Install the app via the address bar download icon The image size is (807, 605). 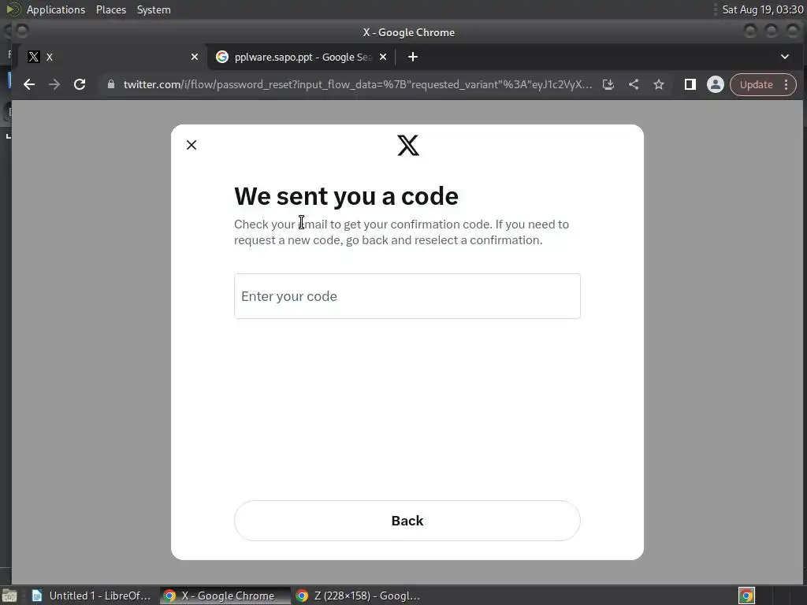click(x=608, y=85)
